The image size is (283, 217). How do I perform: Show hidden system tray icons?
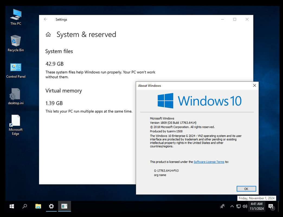[232, 206]
